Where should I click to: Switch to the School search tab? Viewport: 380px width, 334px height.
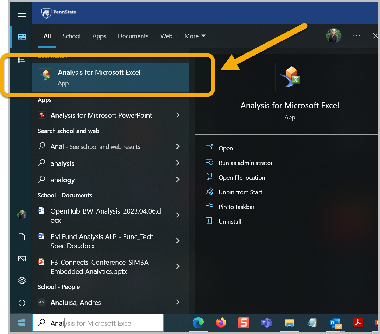click(72, 36)
